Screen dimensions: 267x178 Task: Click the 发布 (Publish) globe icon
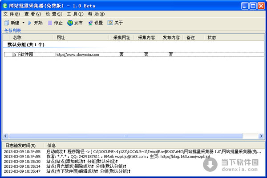pyautogui.click(x=70, y=23)
